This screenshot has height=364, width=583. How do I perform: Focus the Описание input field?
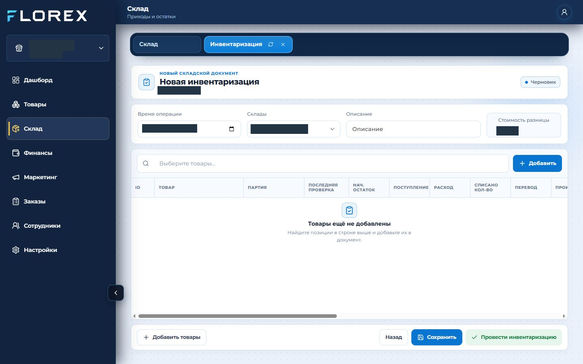(413, 129)
